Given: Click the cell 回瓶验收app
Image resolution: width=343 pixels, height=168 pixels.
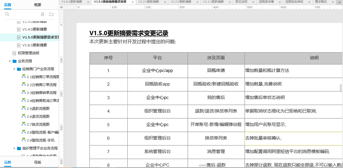Looking at the screenshot, I should click(158, 84).
